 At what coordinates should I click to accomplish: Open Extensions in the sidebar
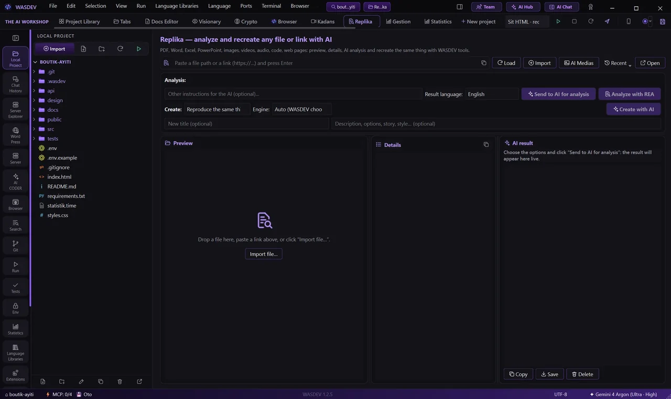click(16, 375)
